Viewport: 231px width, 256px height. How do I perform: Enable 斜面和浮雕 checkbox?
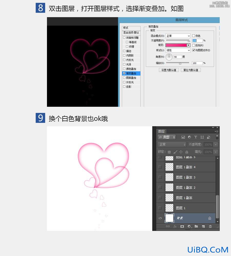pos(124,38)
